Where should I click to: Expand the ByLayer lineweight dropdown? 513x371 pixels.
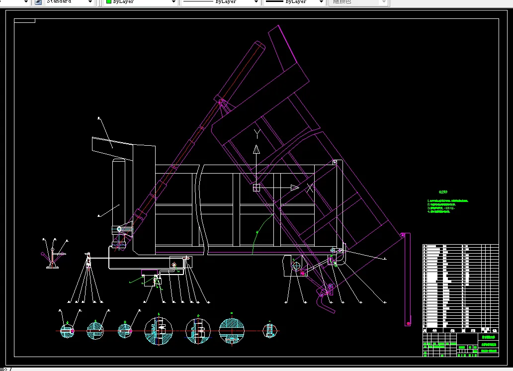point(321,2)
